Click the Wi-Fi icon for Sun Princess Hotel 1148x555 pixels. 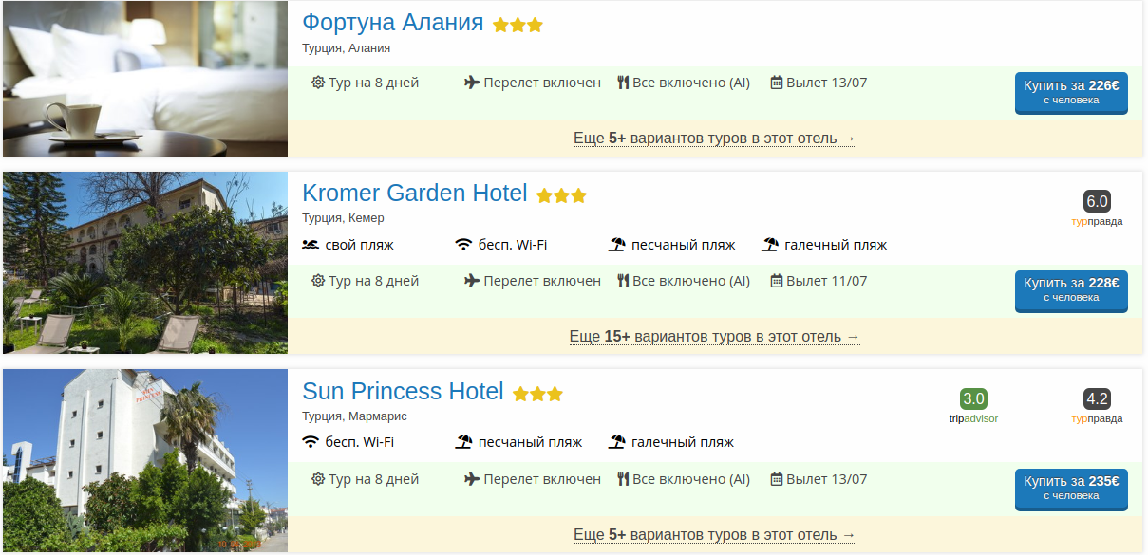click(311, 442)
